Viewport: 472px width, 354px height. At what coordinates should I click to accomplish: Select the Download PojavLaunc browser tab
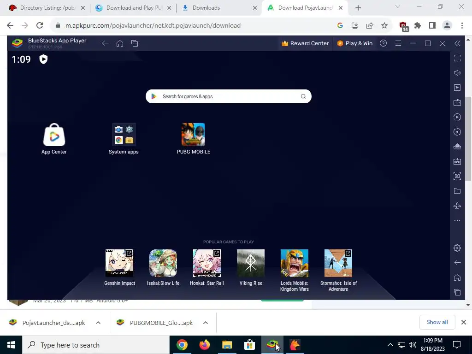click(305, 8)
